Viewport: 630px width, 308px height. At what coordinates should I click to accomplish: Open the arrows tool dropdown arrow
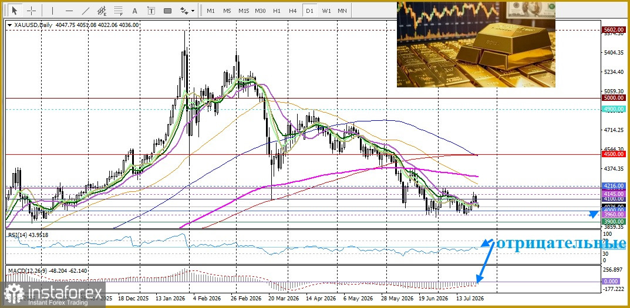pyautogui.click(x=193, y=11)
